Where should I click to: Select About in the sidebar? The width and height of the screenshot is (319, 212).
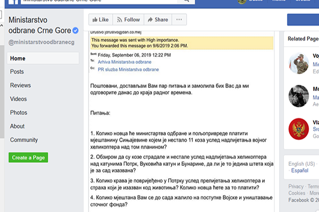point(18,126)
